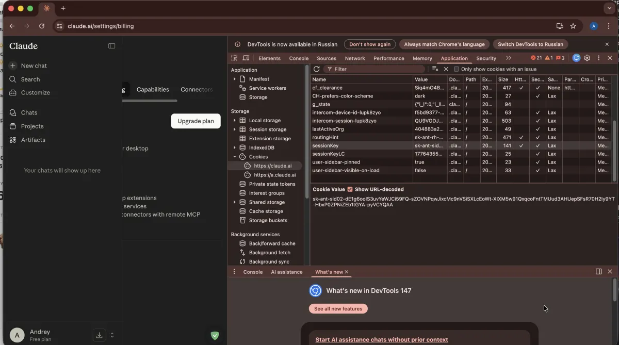Click the green shield icon
This screenshot has height=345, width=619.
pos(215,336)
